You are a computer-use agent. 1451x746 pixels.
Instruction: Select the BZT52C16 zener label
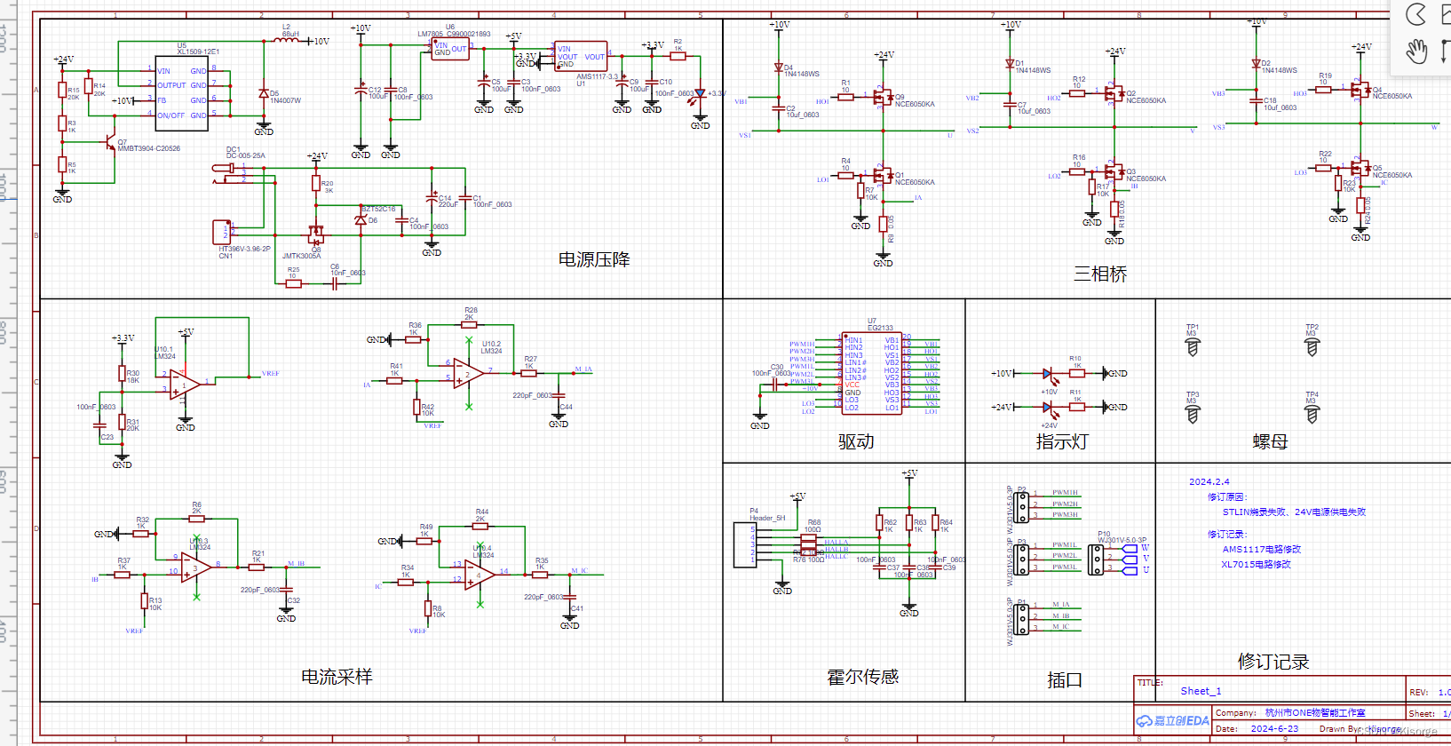click(x=378, y=209)
